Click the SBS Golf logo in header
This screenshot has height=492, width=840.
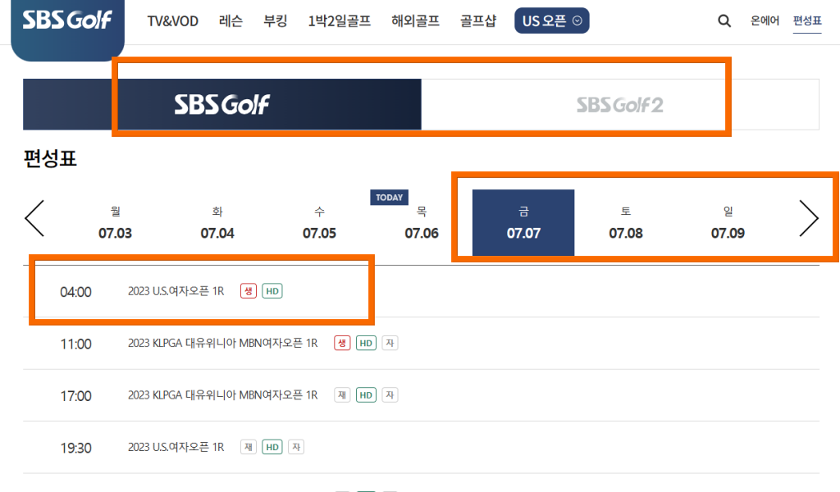[67, 20]
